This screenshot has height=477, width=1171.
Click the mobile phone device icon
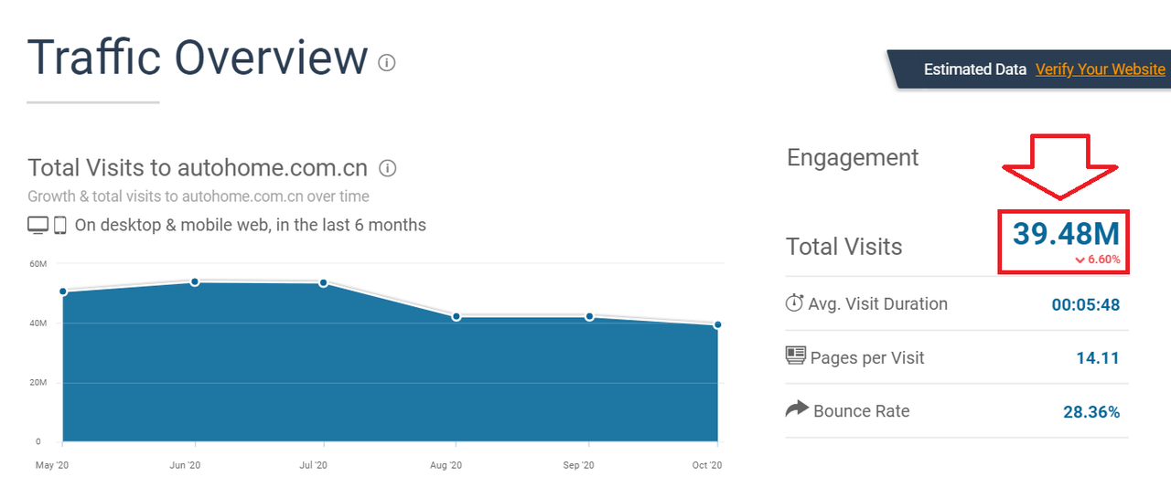click(x=60, y=225)
